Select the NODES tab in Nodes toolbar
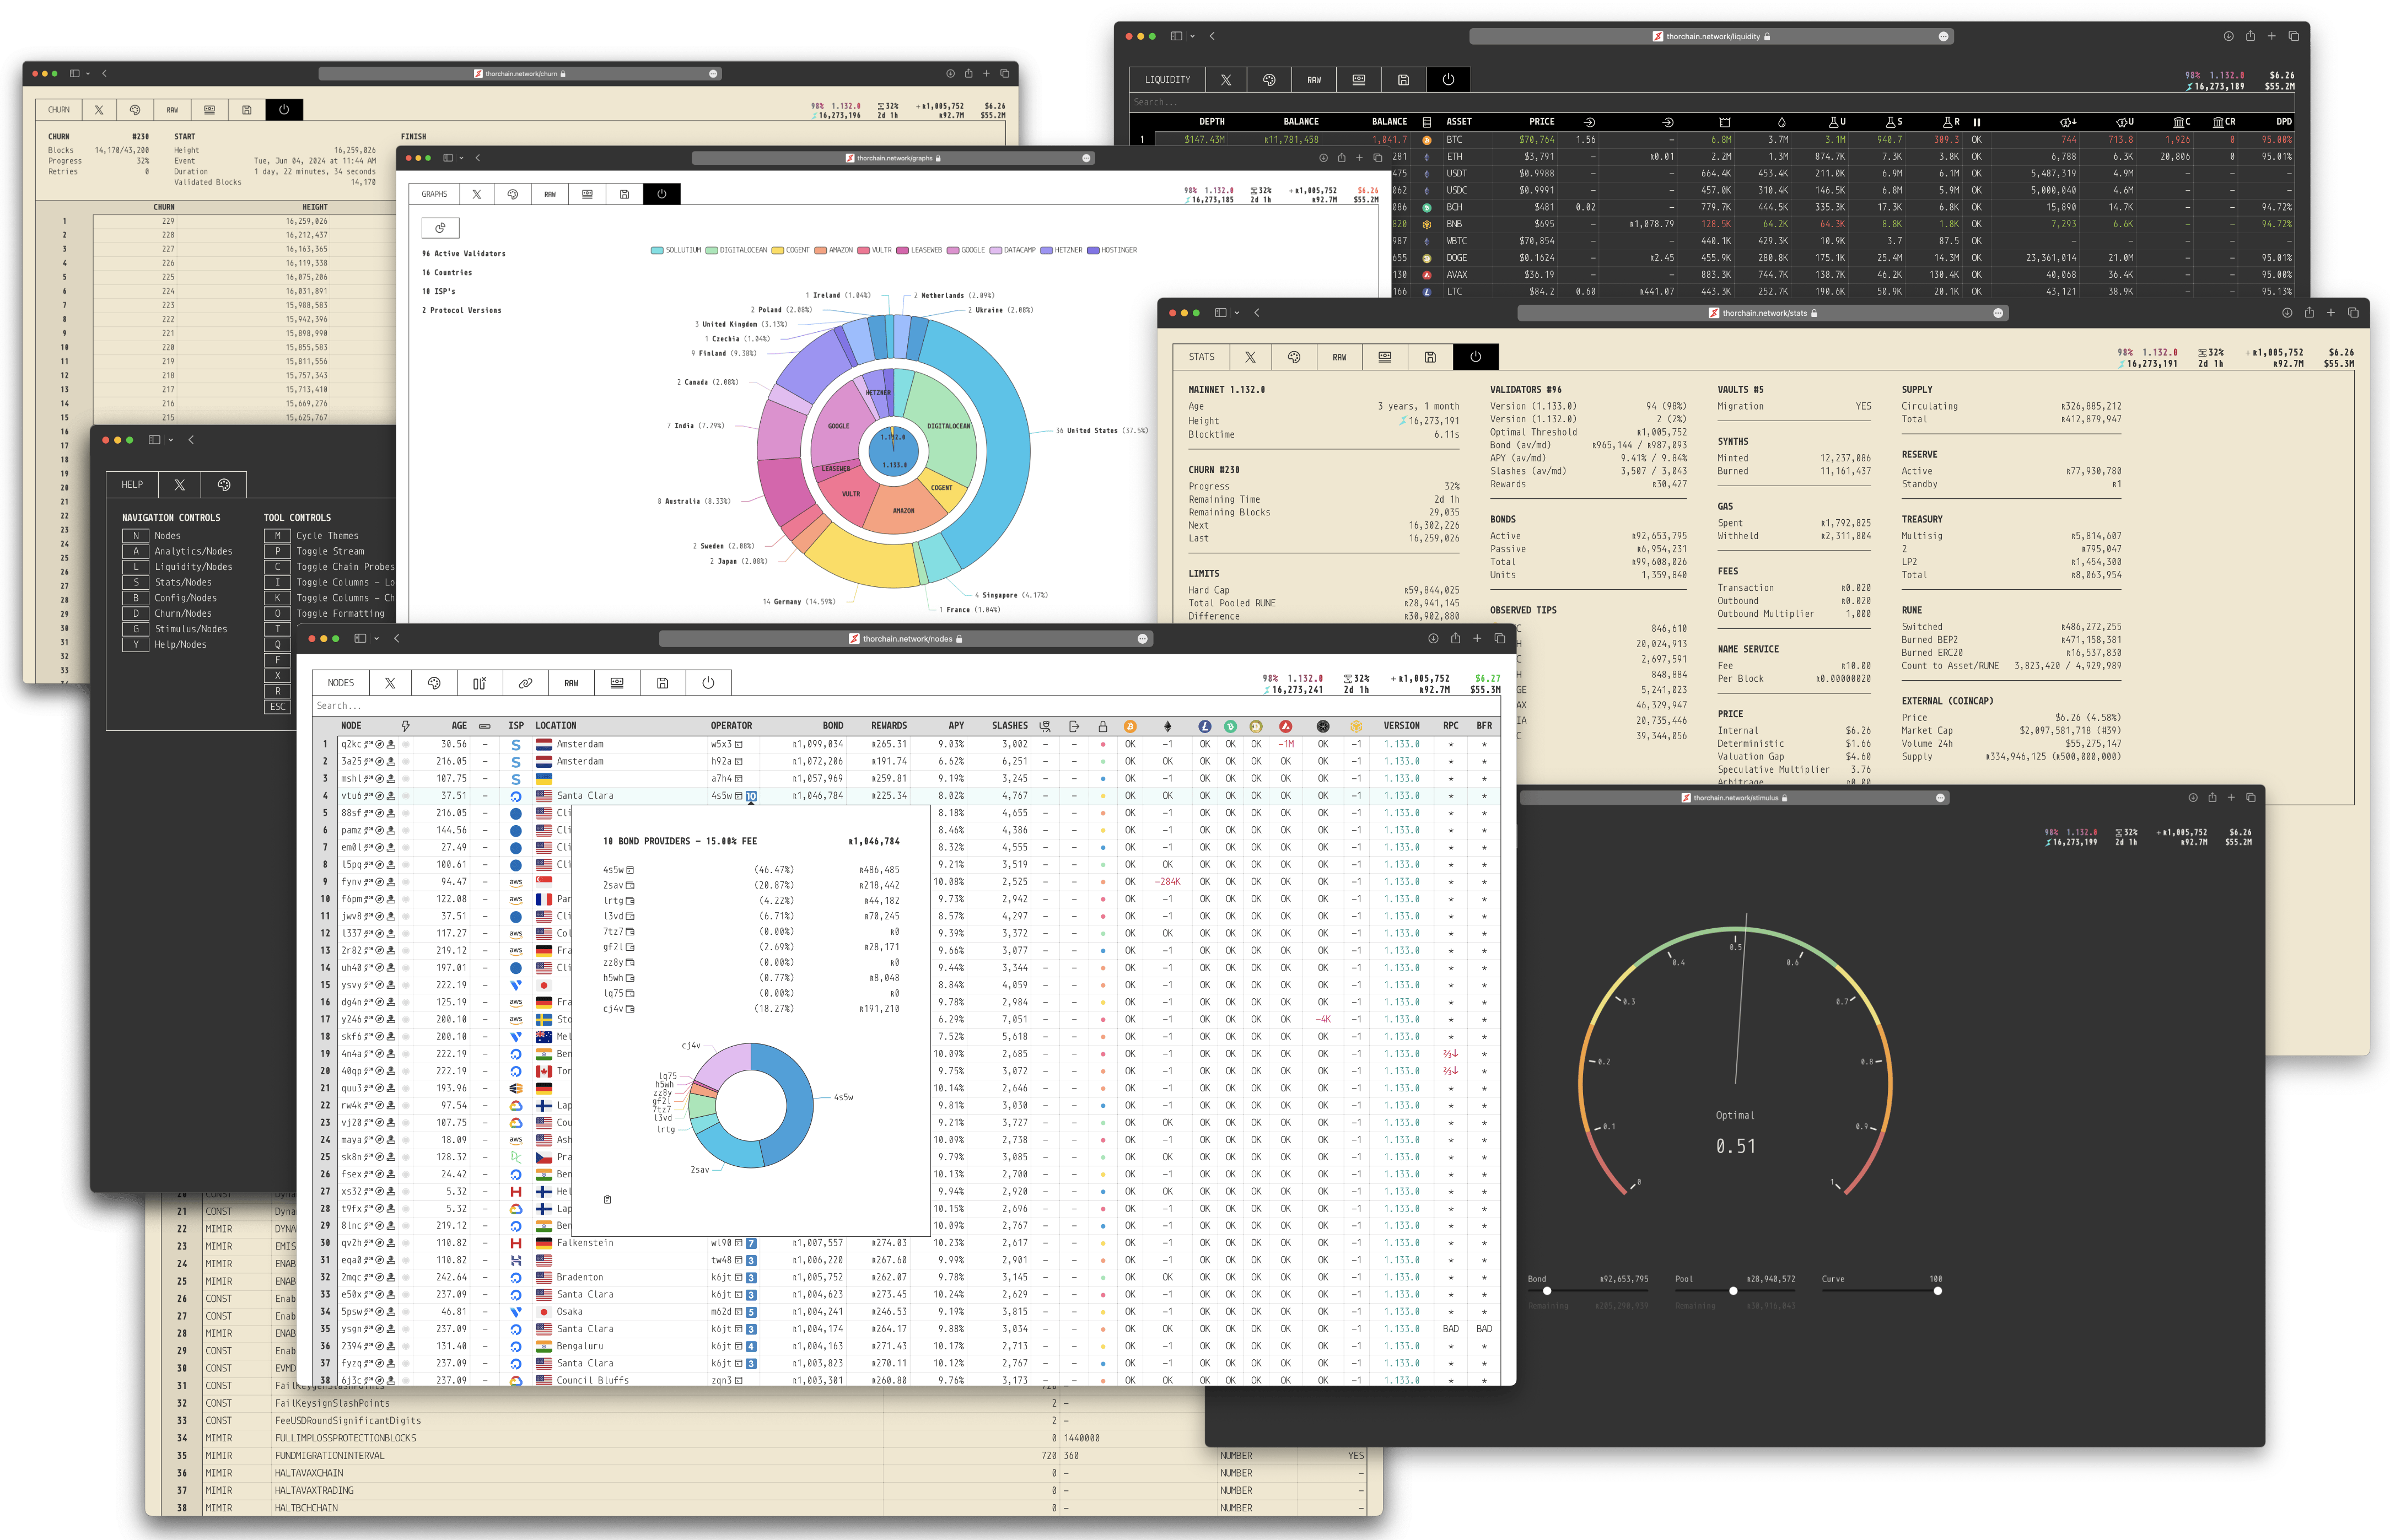Viewport: 2390px width, 1540px height. pyautogui.click(x=340, y=683)
